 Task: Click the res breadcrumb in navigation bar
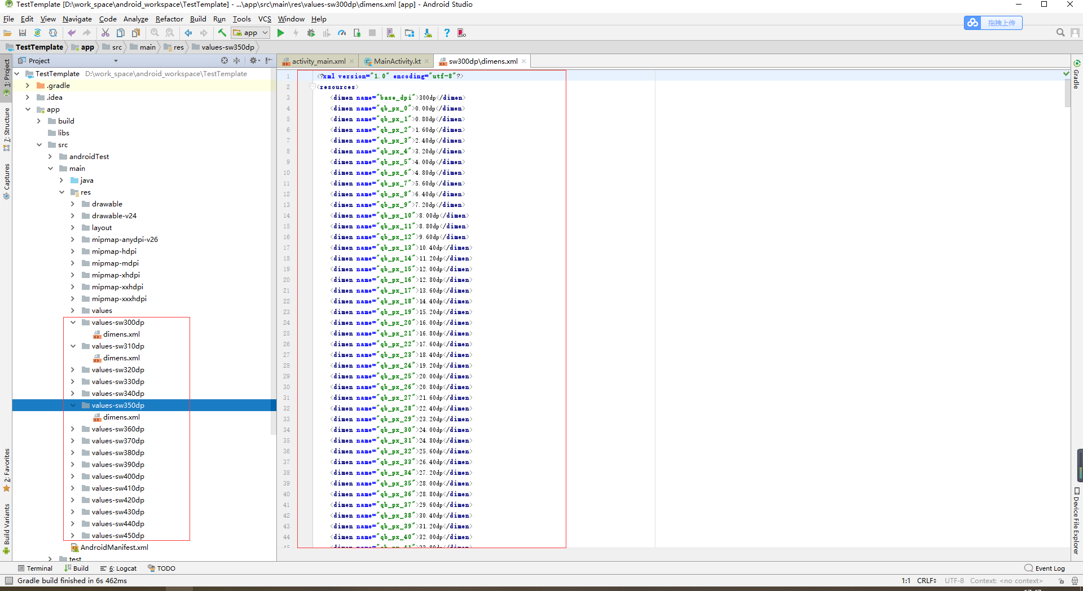(174, 47)
